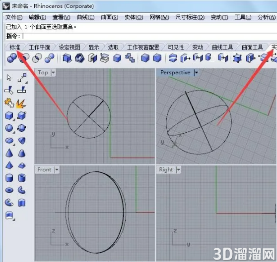Switch to the 工作视窗配置 toolbar tab

[x=143, y=48]
